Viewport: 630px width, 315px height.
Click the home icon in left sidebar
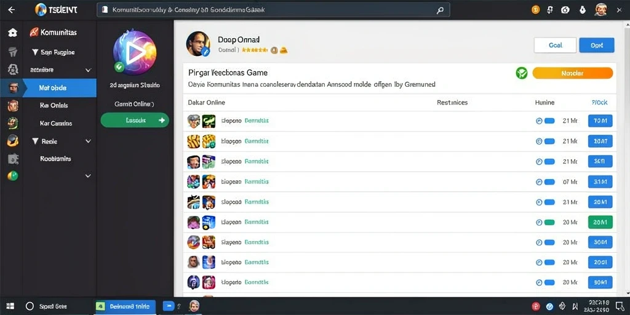point(12,33)
